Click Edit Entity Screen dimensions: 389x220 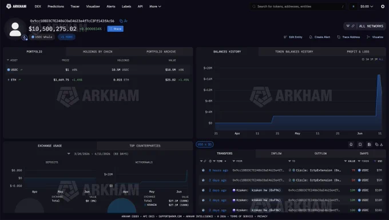point(293,37)
